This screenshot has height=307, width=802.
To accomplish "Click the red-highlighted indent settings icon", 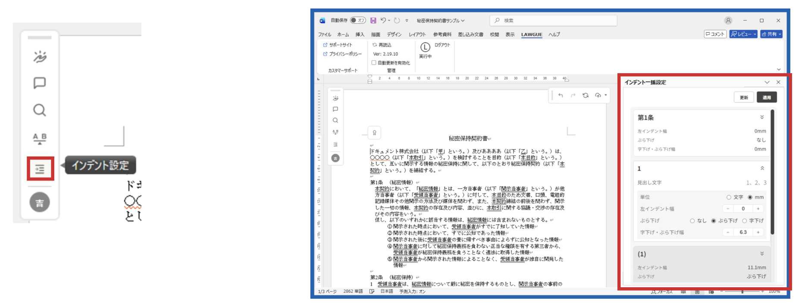I will [40, 169].
